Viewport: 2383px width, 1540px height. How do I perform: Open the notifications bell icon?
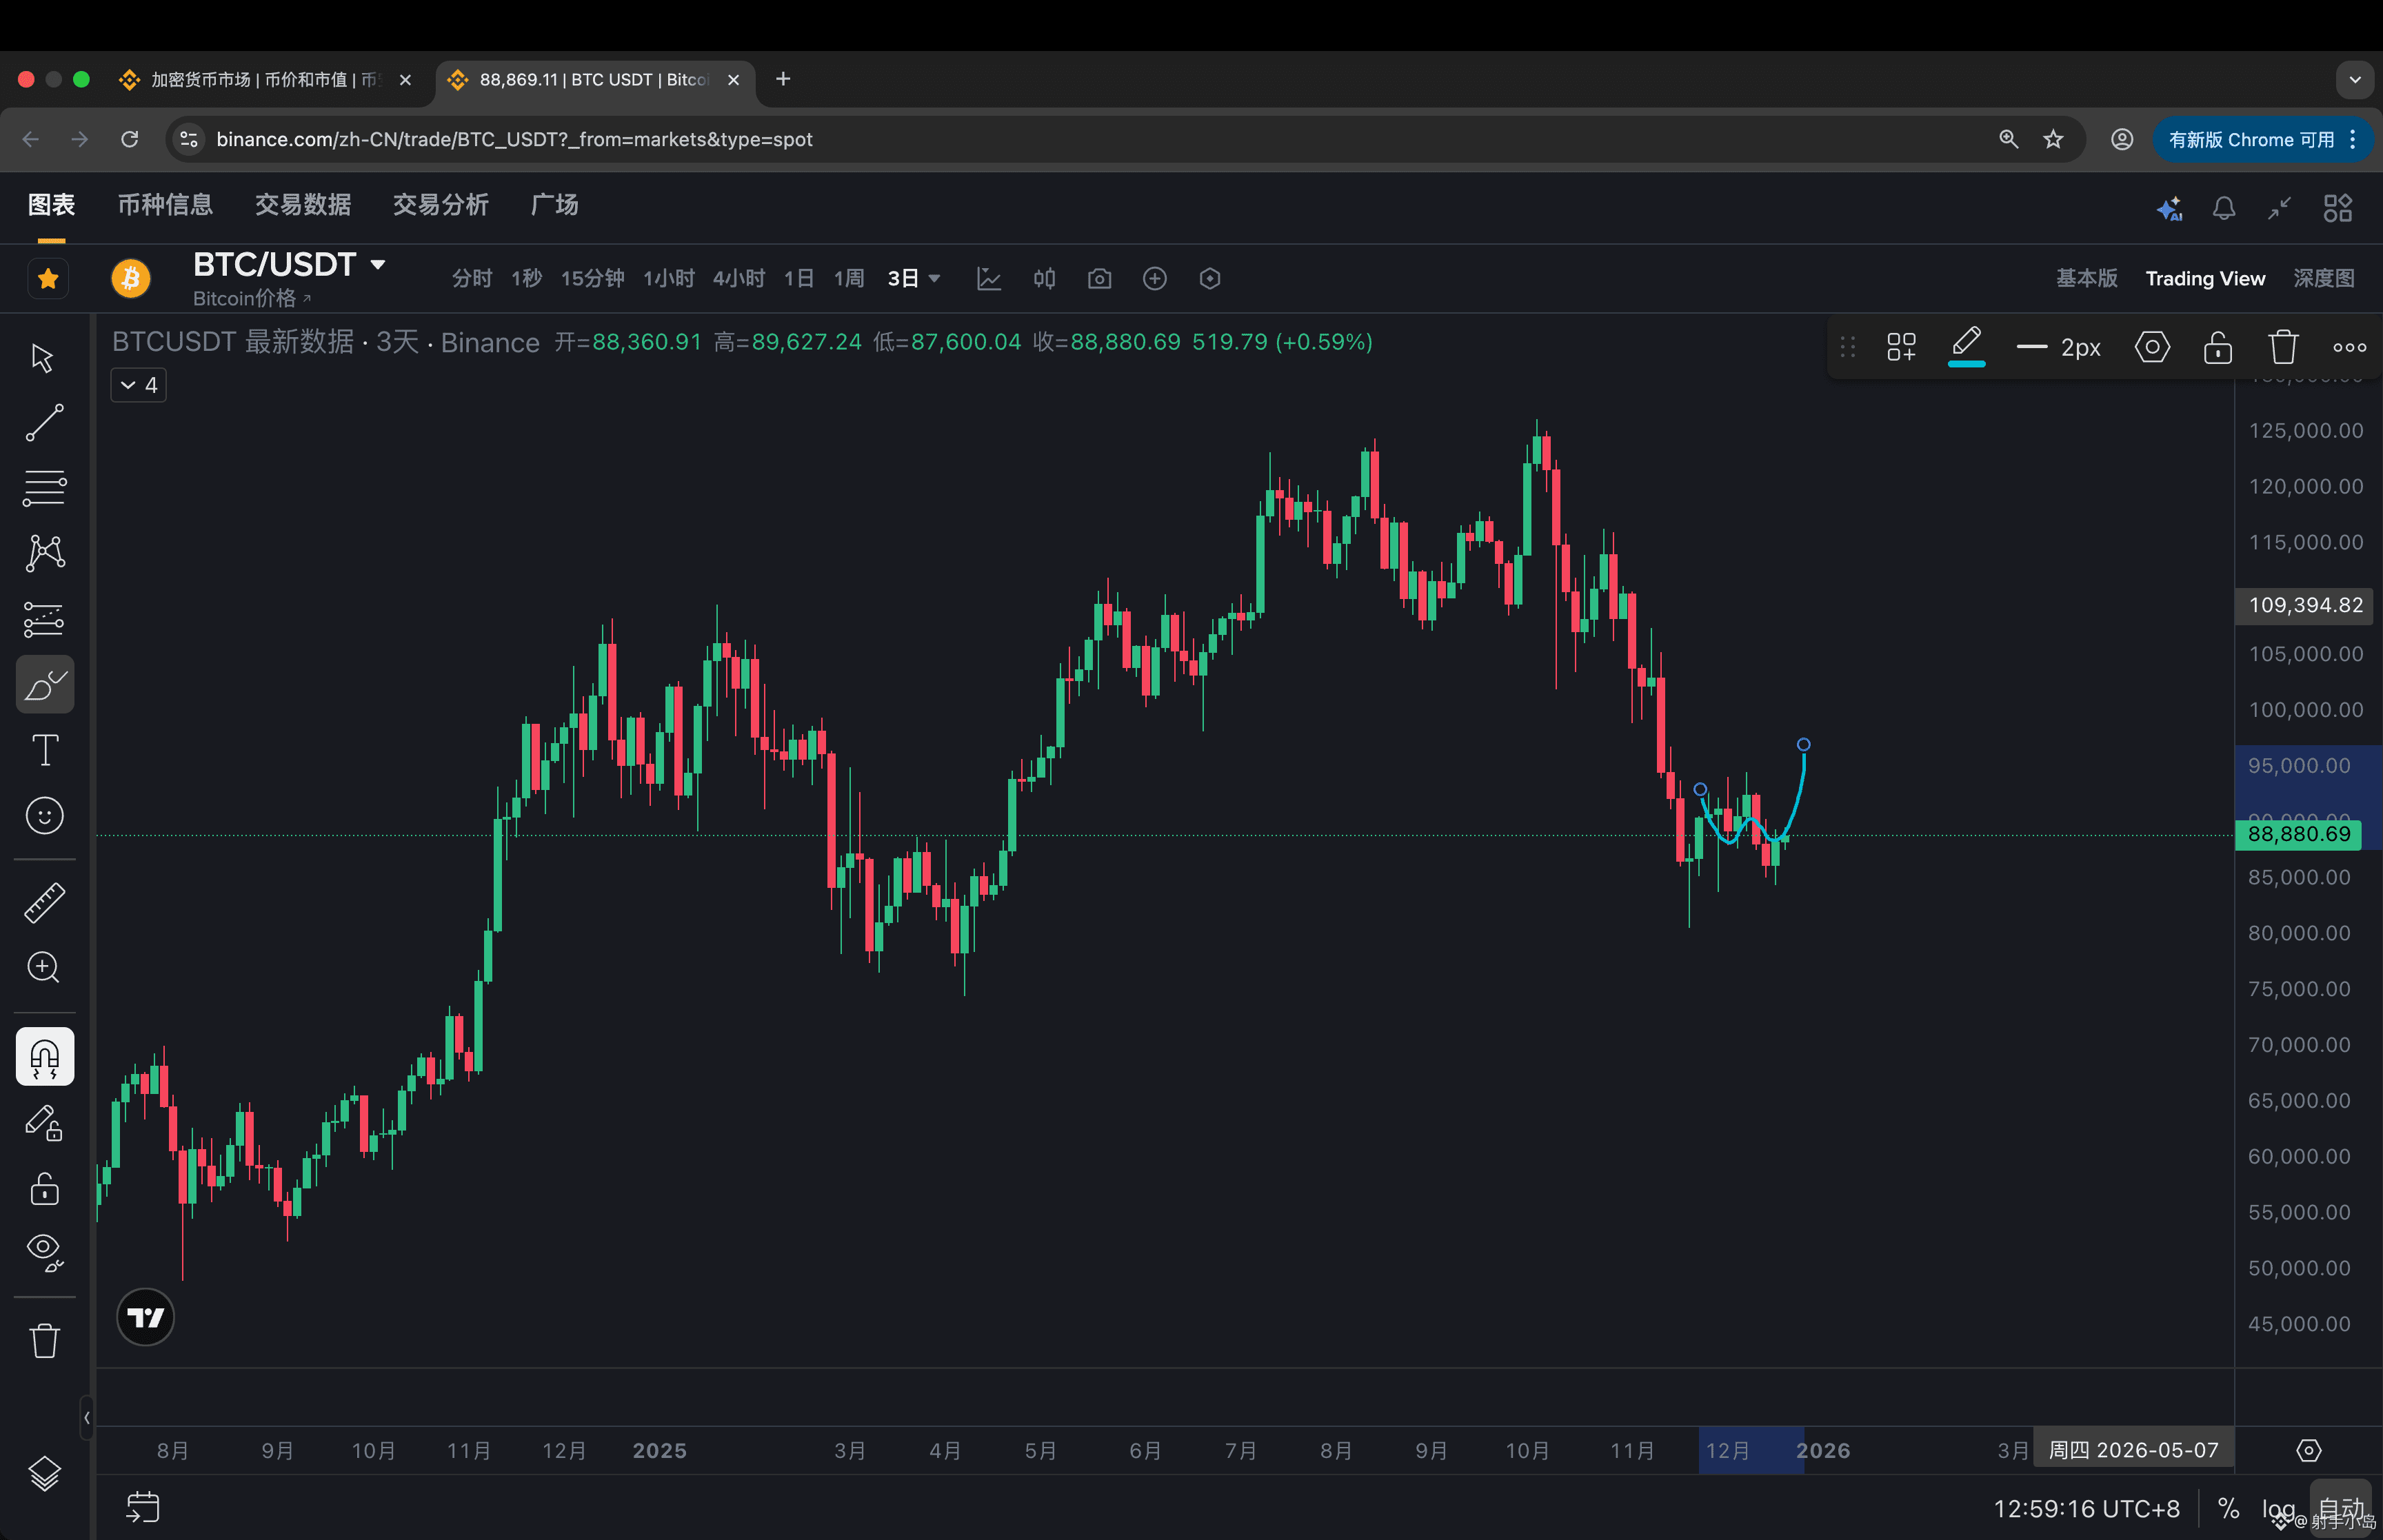click(2223, 208)
